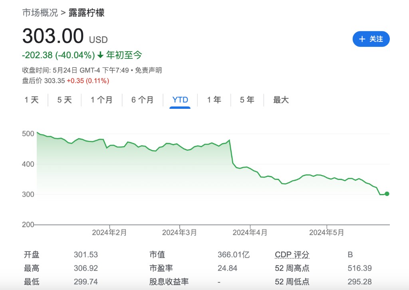View the 1 年 chart range

coord(214,100)
